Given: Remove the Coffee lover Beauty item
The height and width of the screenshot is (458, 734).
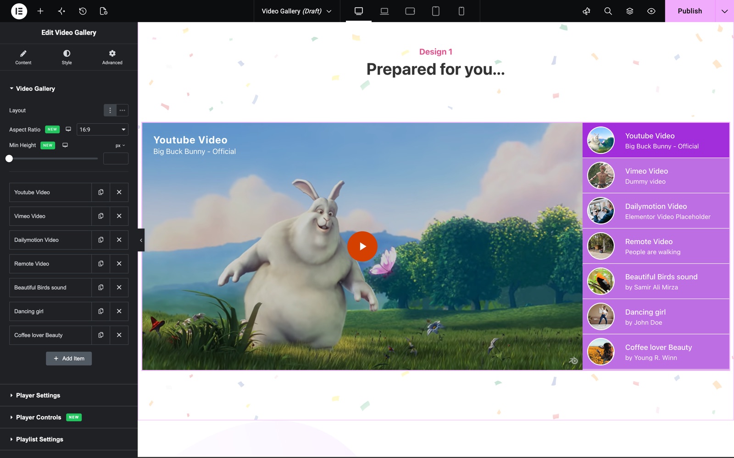Looking at the screenshot, I should [x=119, y=335].
